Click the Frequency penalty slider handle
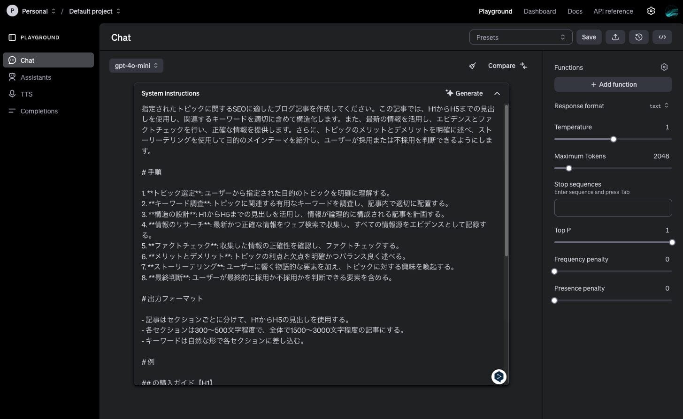The width and height of the screenshot is (683, 419). pos(554,271)
